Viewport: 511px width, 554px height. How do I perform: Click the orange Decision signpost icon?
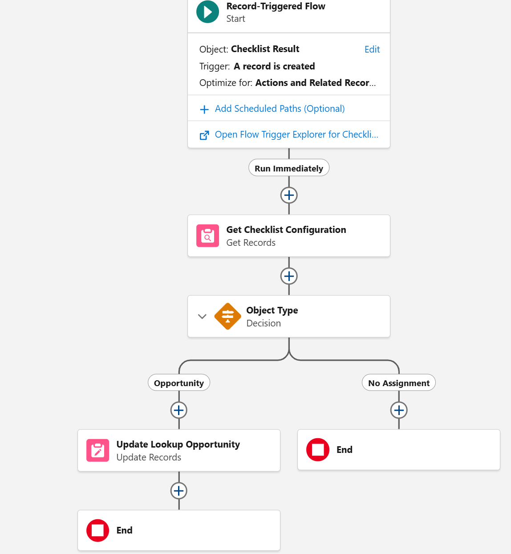coord(227,316)
